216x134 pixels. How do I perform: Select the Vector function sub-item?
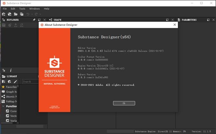coord(11,116)
